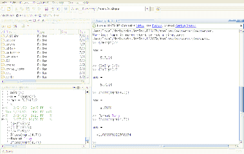Click in the Current Directory path field
The height and width of the screenshot is (154, 244).
(121, 9)
